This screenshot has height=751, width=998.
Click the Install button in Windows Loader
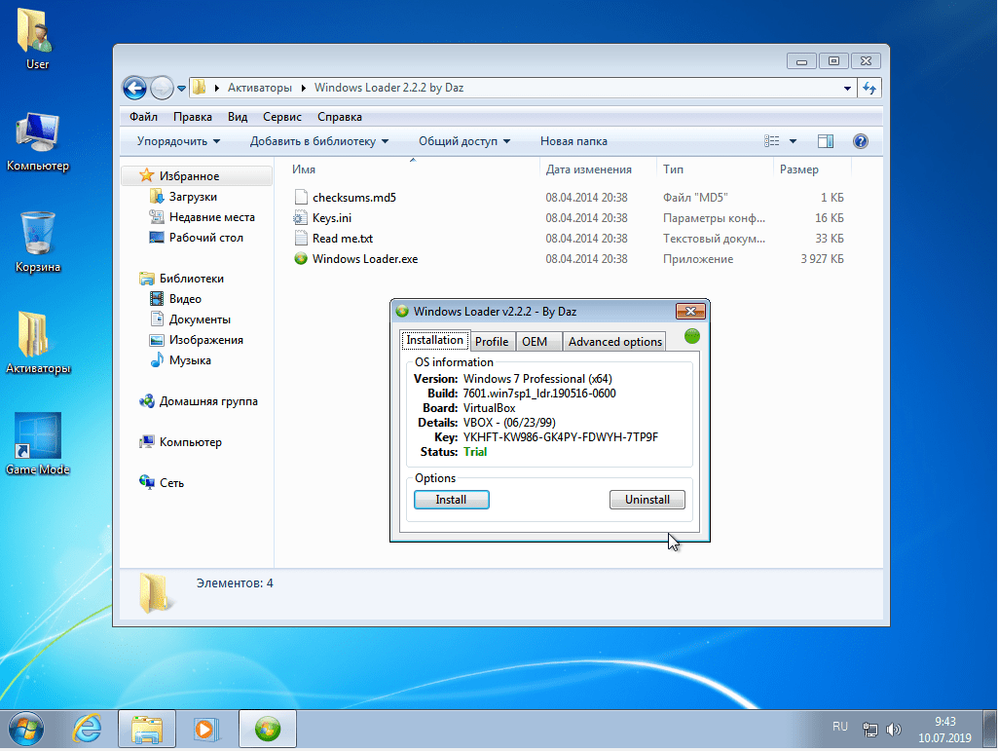[451, 499]
